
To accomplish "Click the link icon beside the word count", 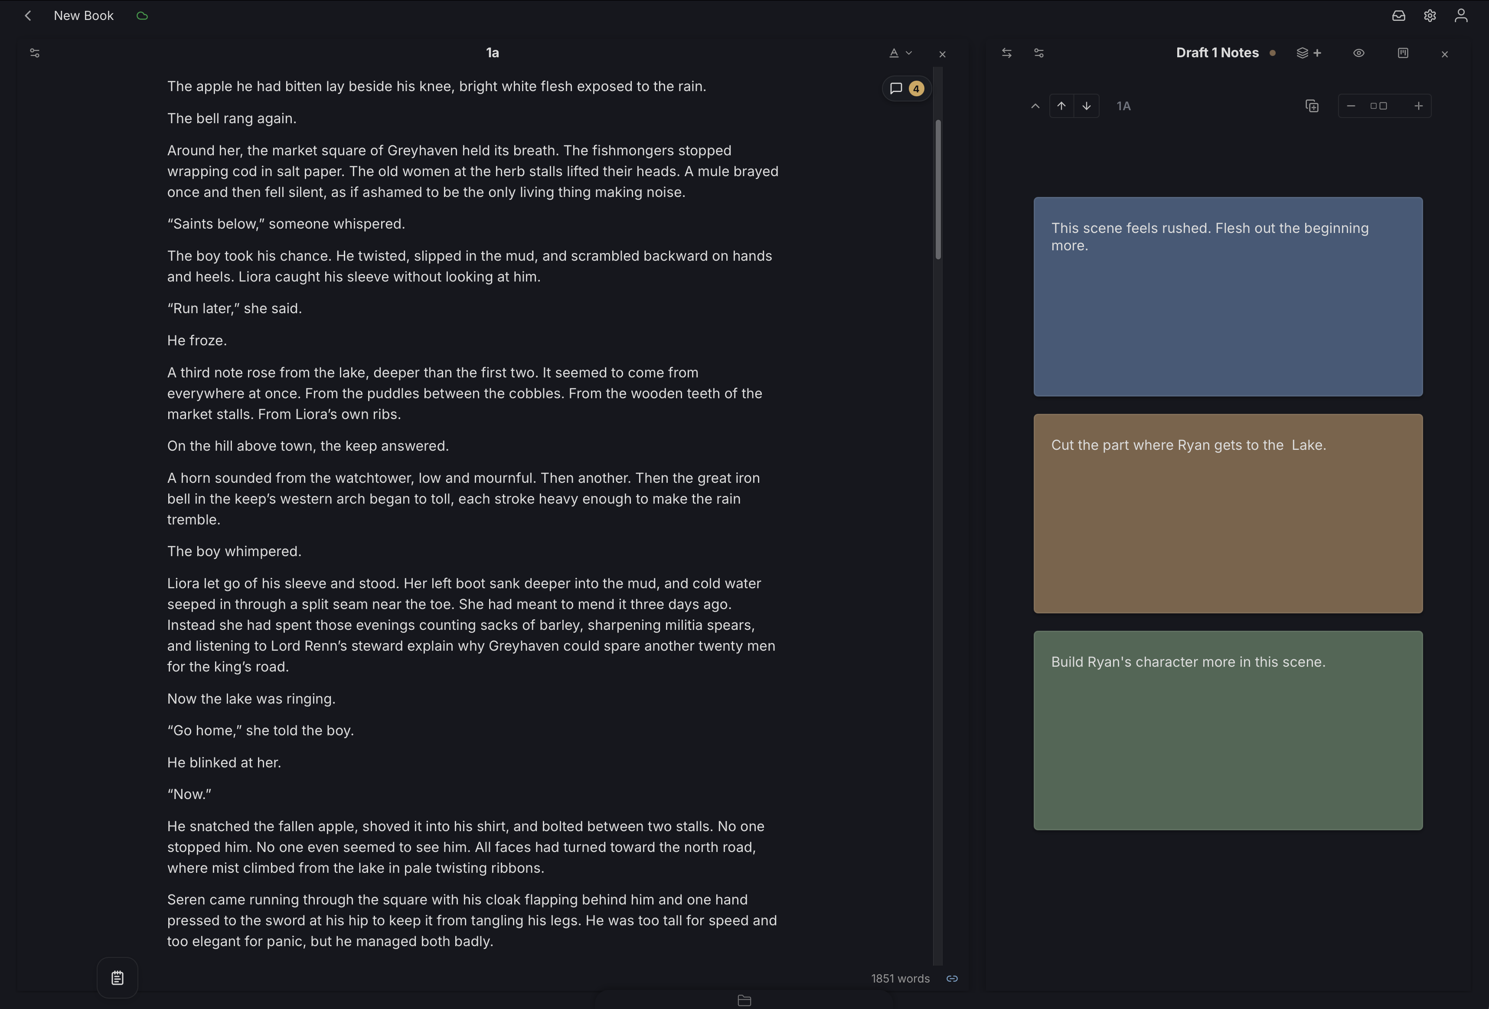I will tap(952, 978).
